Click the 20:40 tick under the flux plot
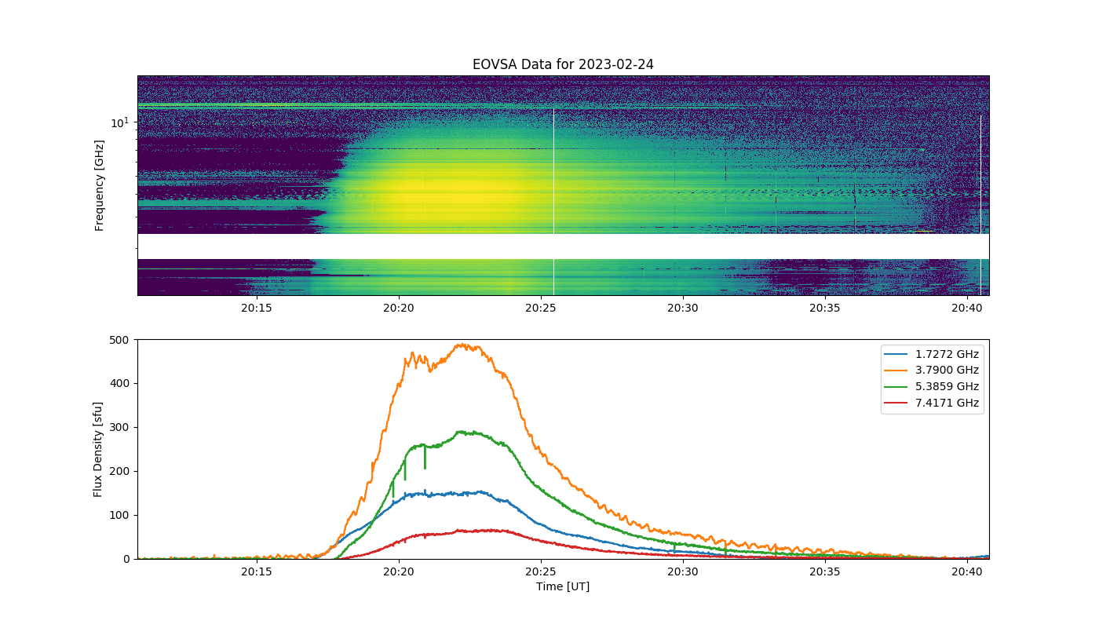This screenshot has width=1099, height=628. pos(967,571)
